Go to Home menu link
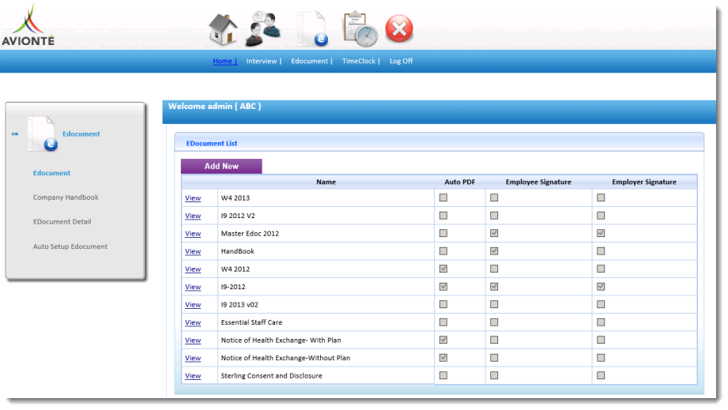 tap(224, 61)
